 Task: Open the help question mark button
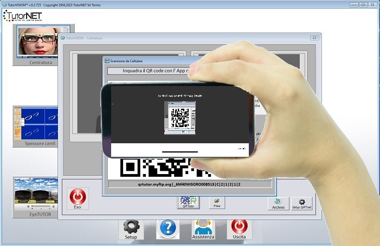click(168, 229)
